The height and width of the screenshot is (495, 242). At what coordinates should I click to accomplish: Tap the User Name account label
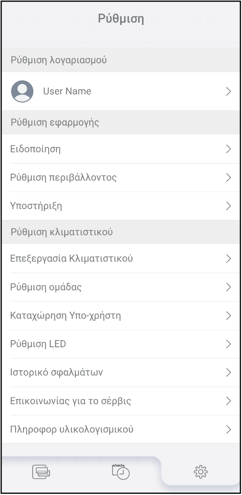pos(67,91)
